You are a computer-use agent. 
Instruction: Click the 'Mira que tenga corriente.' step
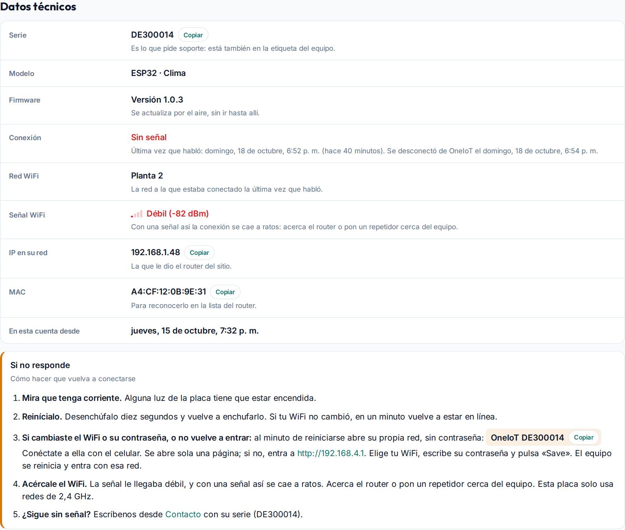click(72, 398)
